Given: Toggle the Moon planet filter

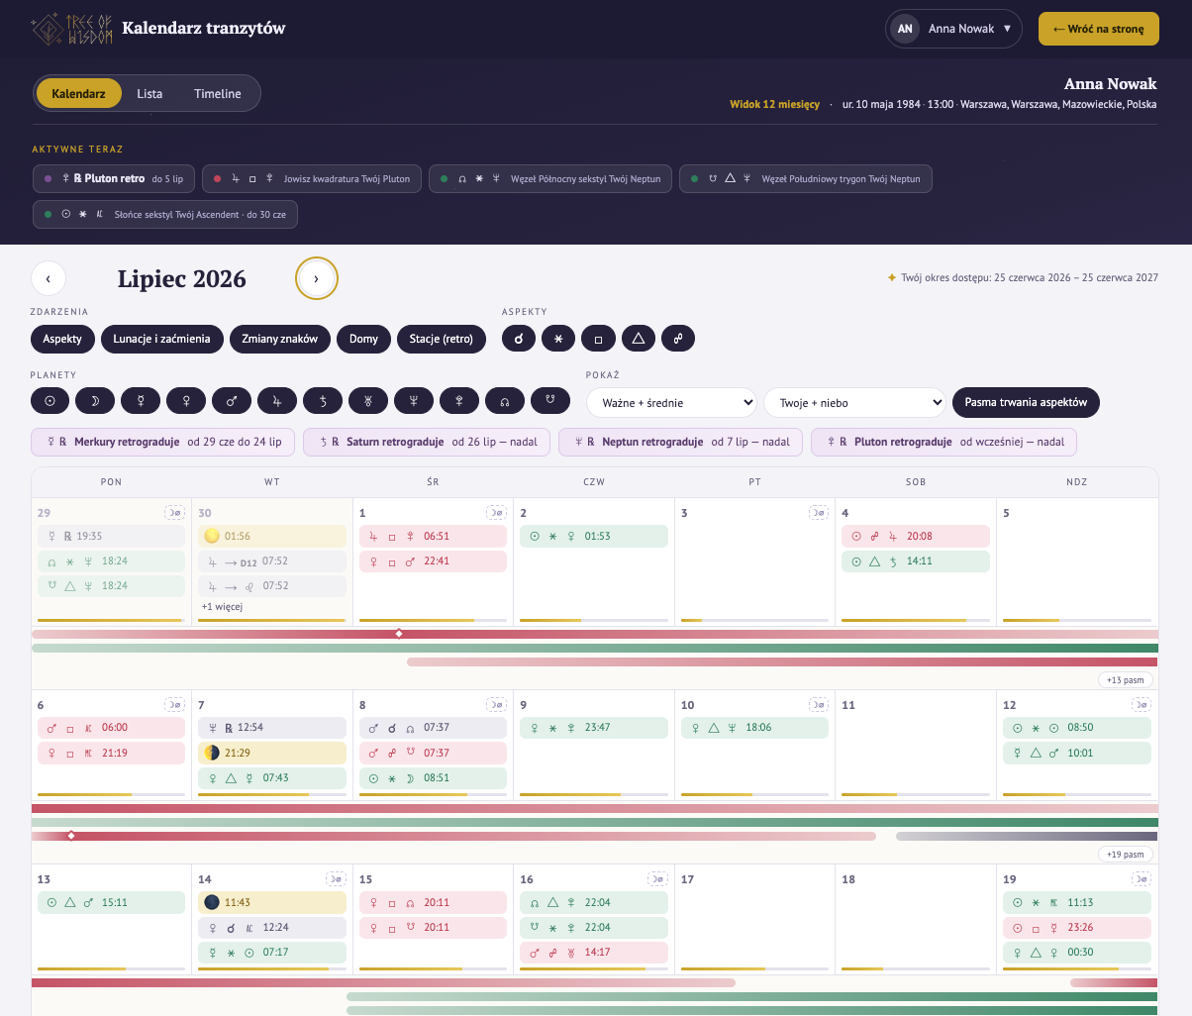Looking at the screenshot, I should coord(95,401).
